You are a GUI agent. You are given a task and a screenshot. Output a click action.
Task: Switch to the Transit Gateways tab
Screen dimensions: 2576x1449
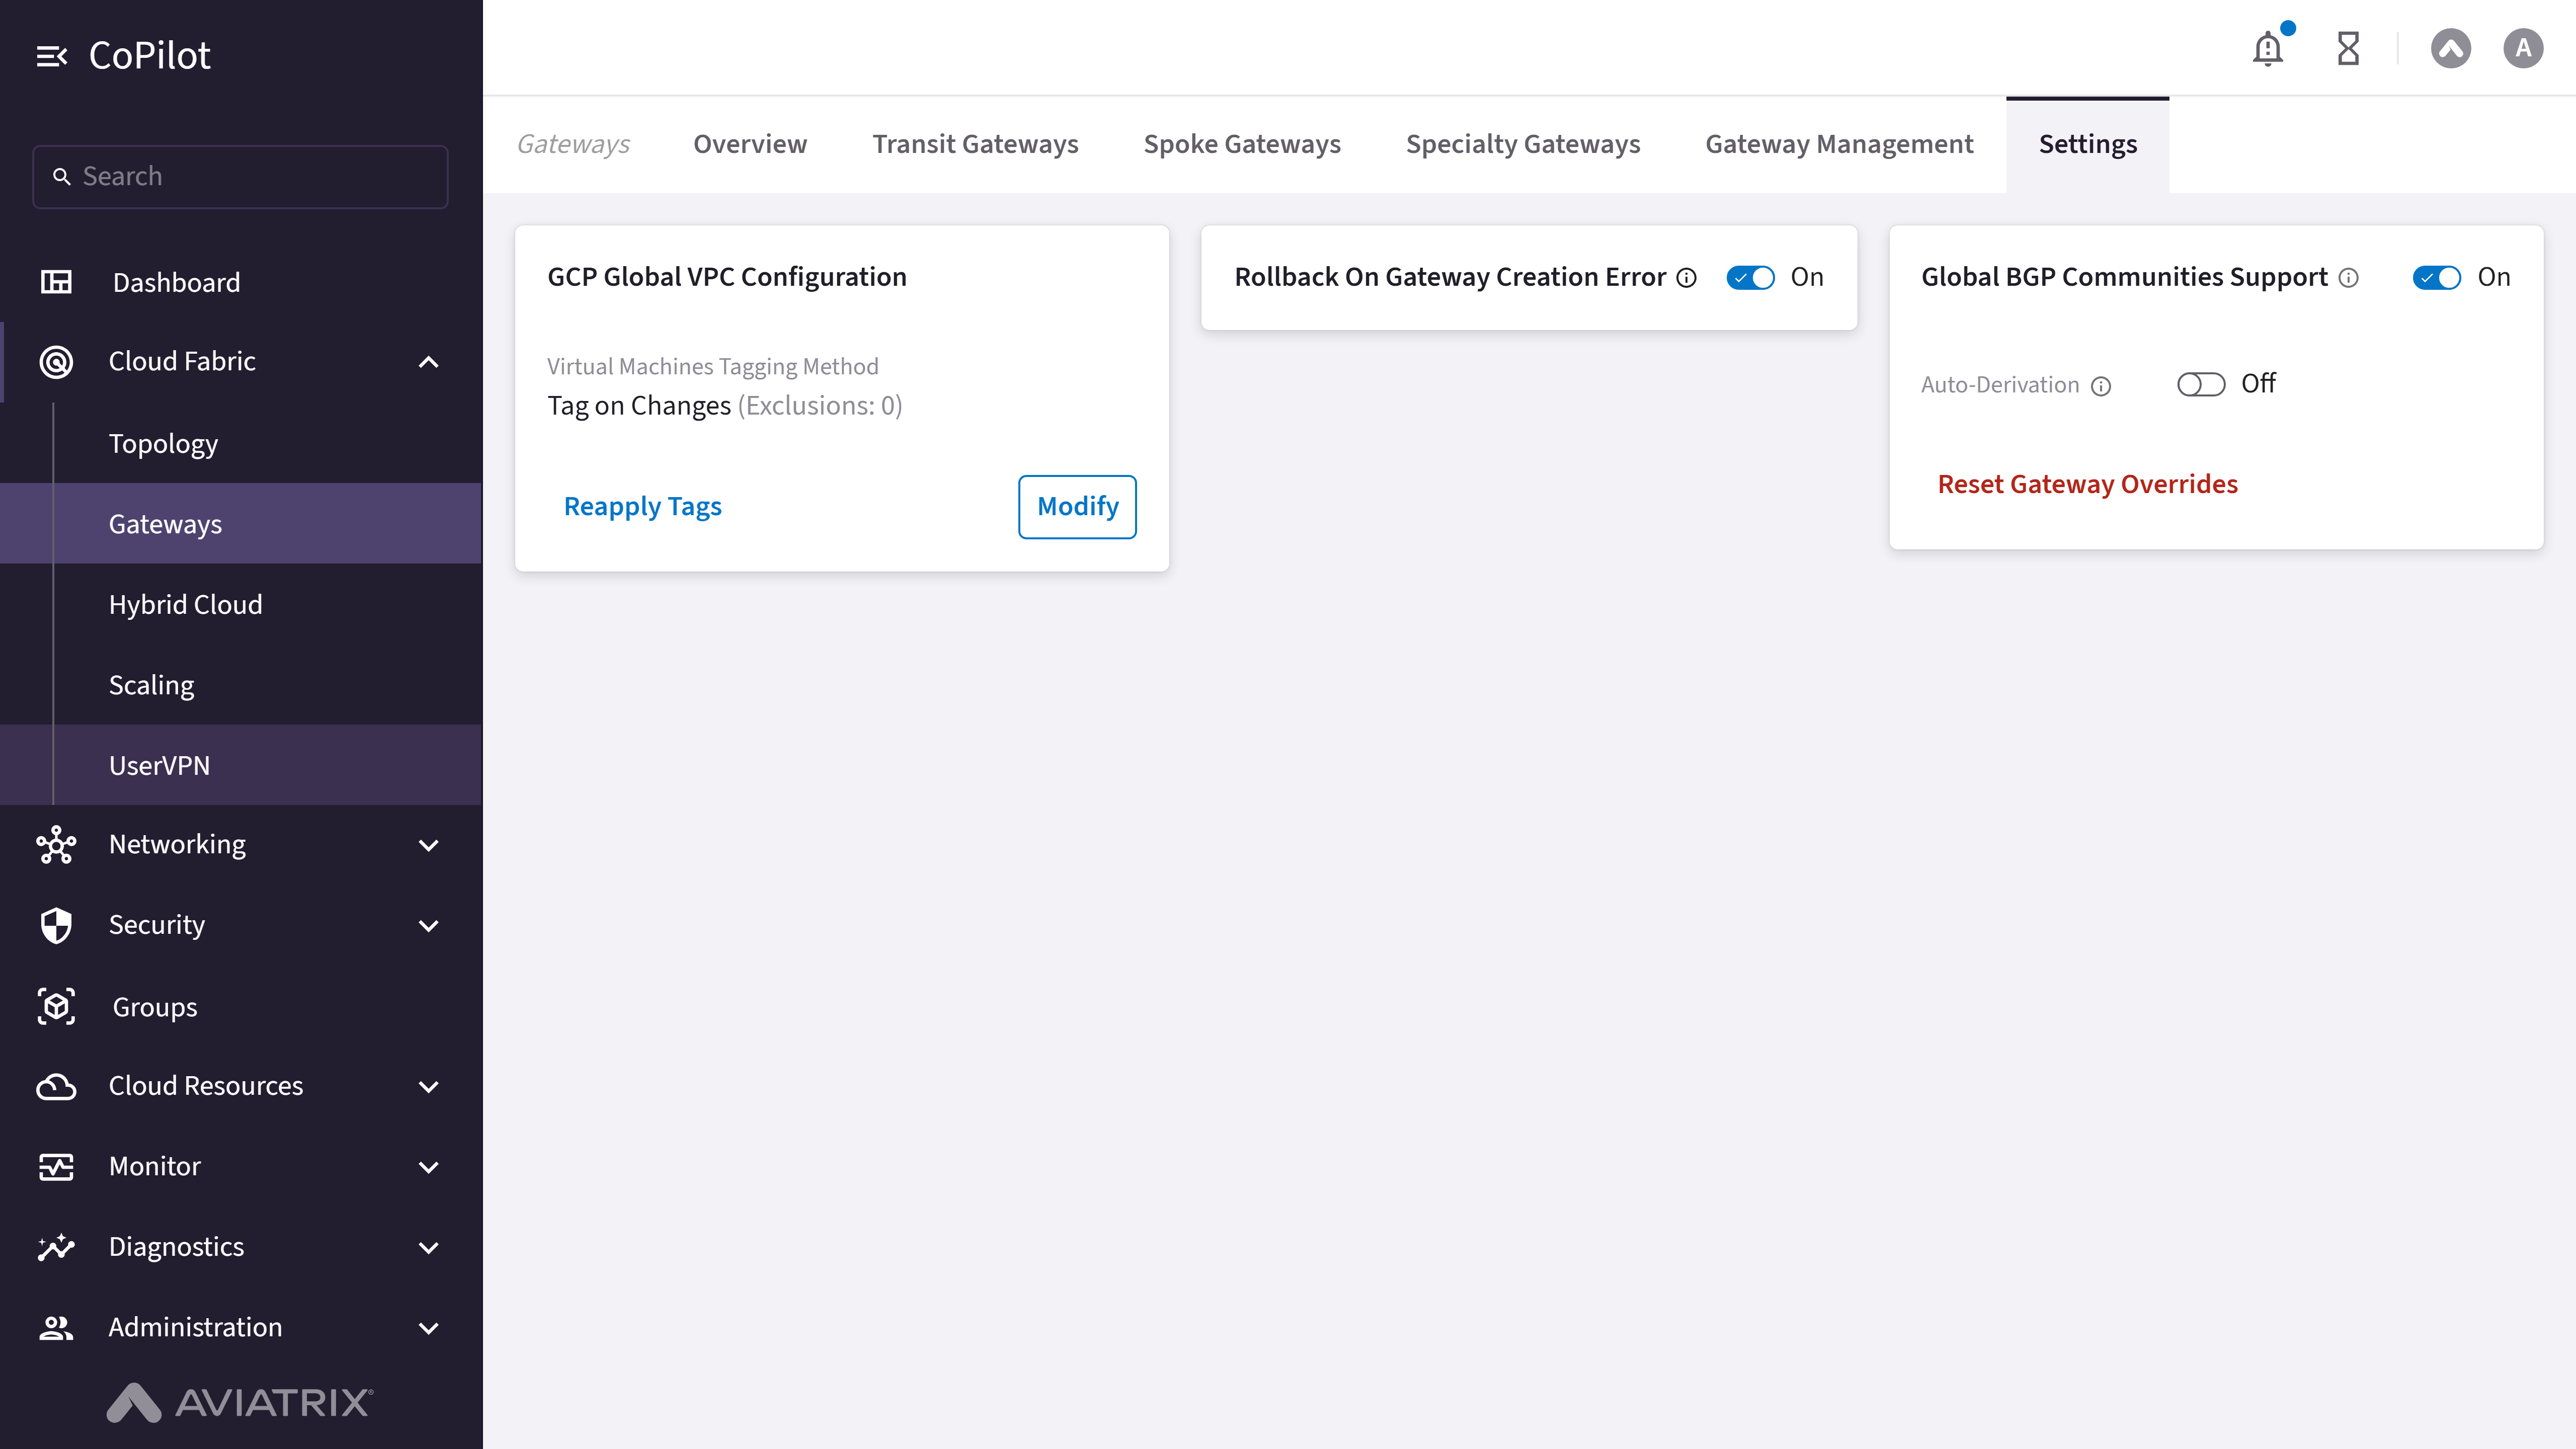coord(975,144)
